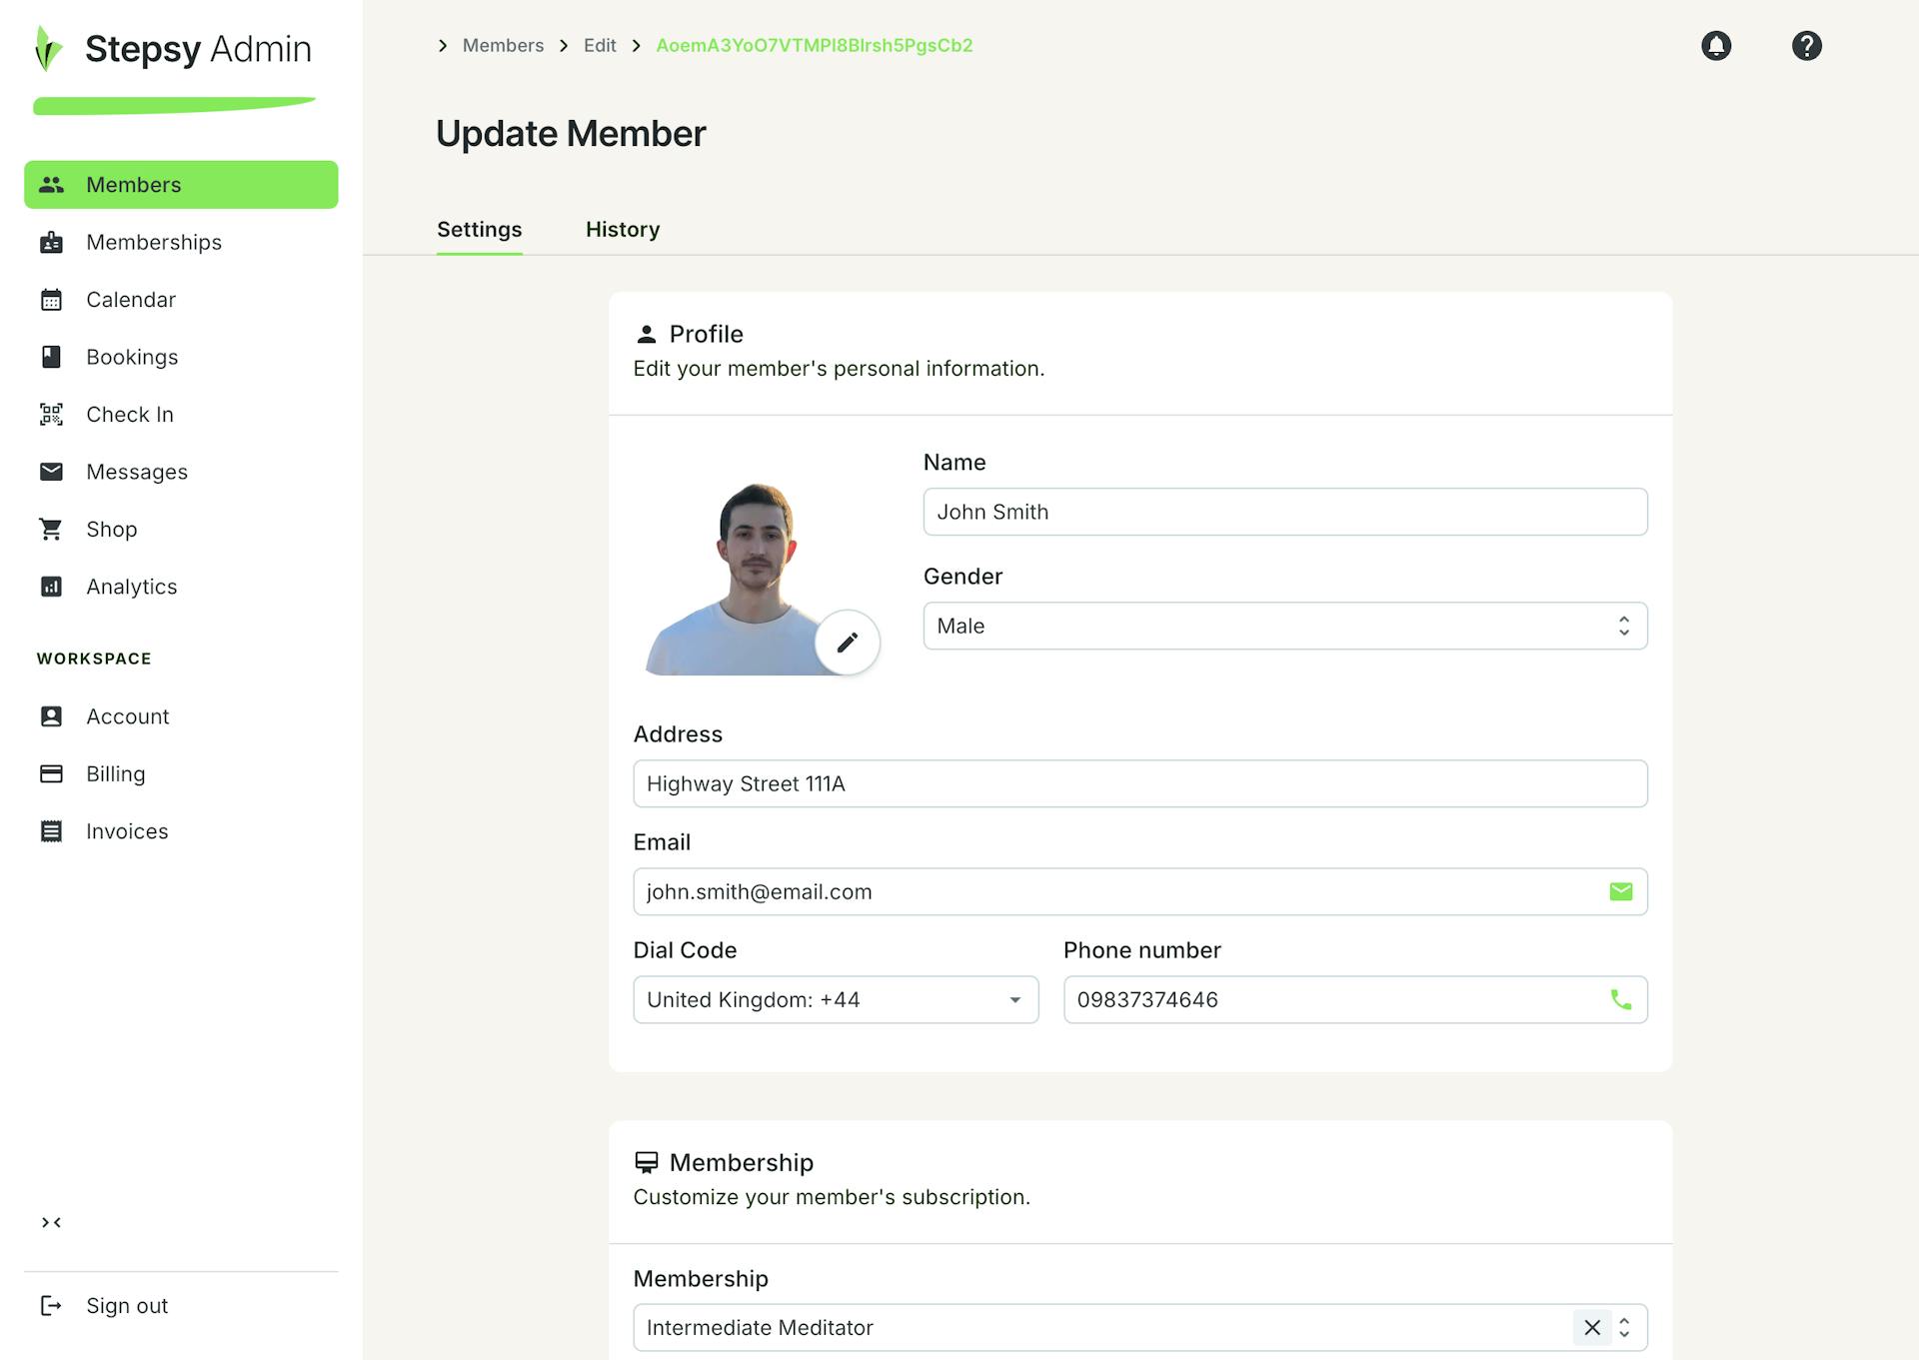Screen dimensions: 1919x1360
Task: Clear the Intermediate Meditator membership
Action: pyautogui.click(x=1592, y=1326)
